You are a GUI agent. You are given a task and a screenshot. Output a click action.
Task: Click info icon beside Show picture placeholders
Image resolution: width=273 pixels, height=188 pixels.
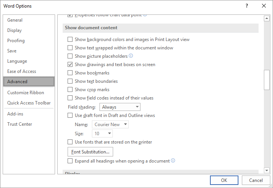tap(131, 56)
